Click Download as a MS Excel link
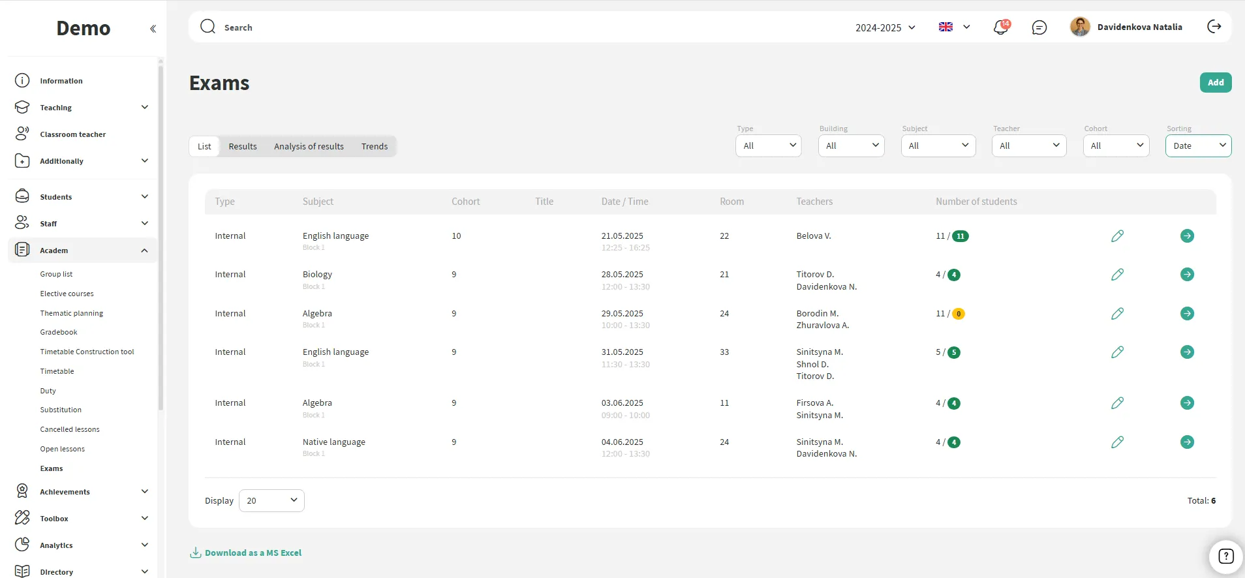The image size is (1245, 578). point(253,553)
